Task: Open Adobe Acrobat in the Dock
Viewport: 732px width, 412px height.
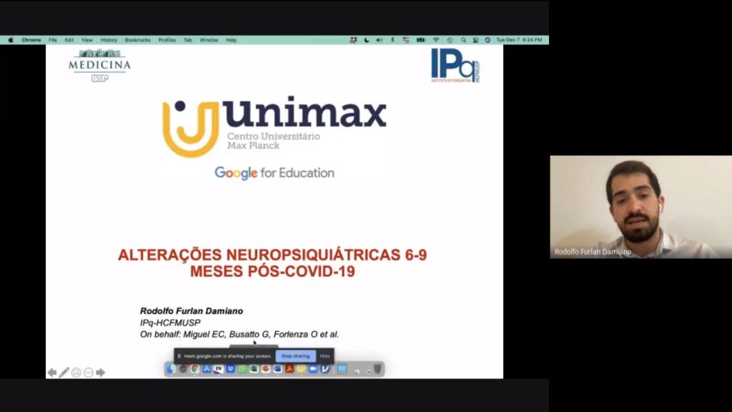Action: 290,369
